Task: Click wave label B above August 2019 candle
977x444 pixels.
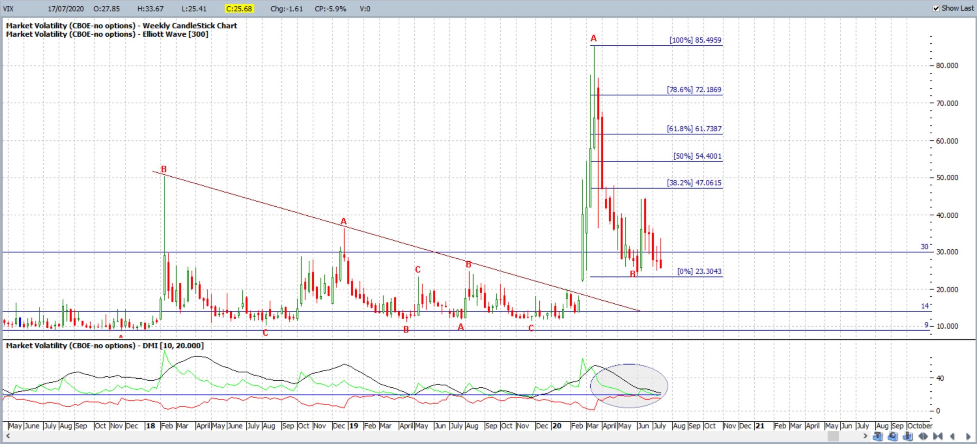Action: click(x=469, y=265)
